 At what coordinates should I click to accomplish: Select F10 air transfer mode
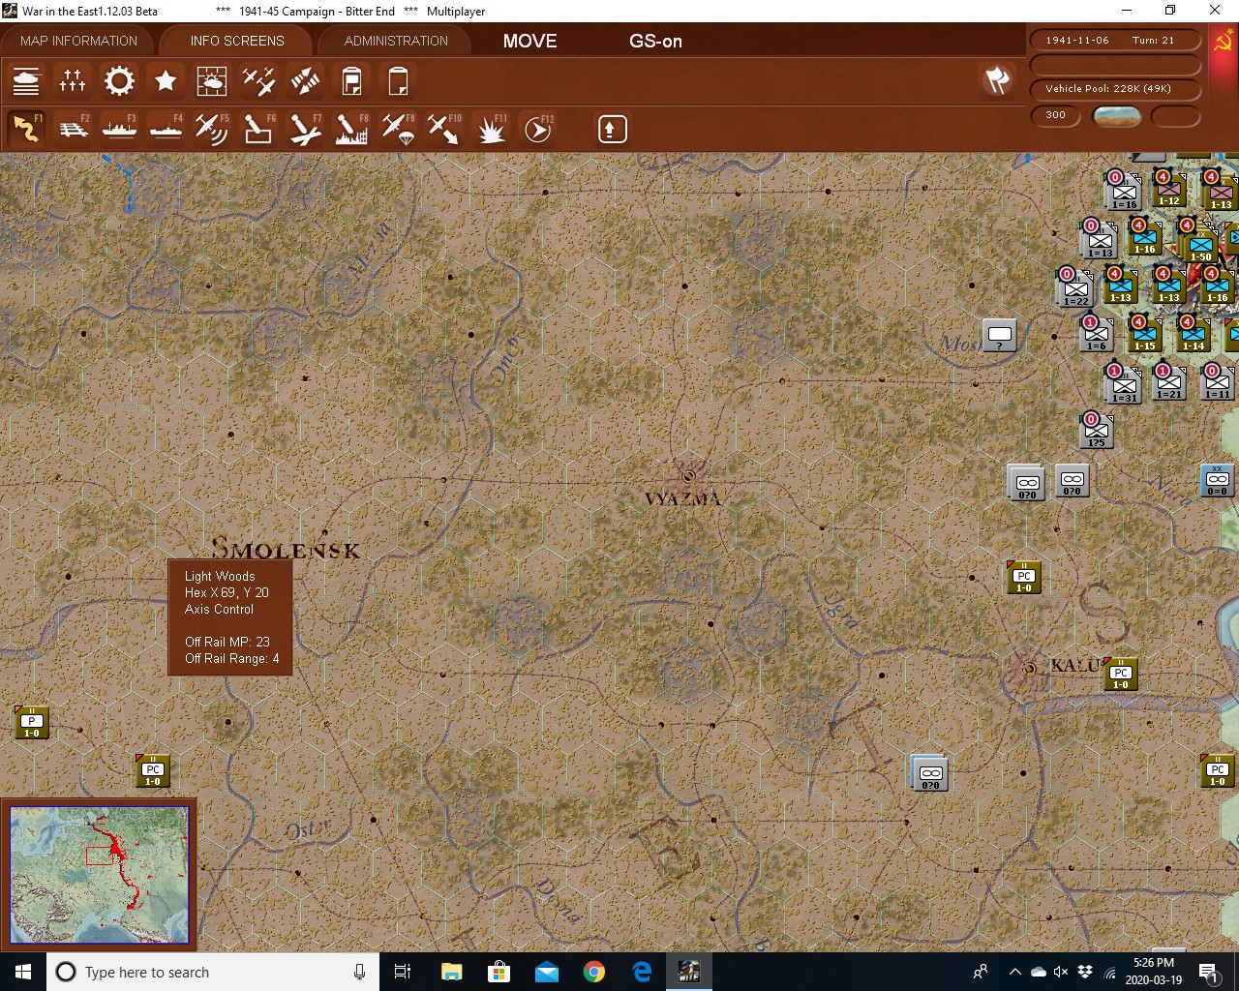tap(444, 129)
